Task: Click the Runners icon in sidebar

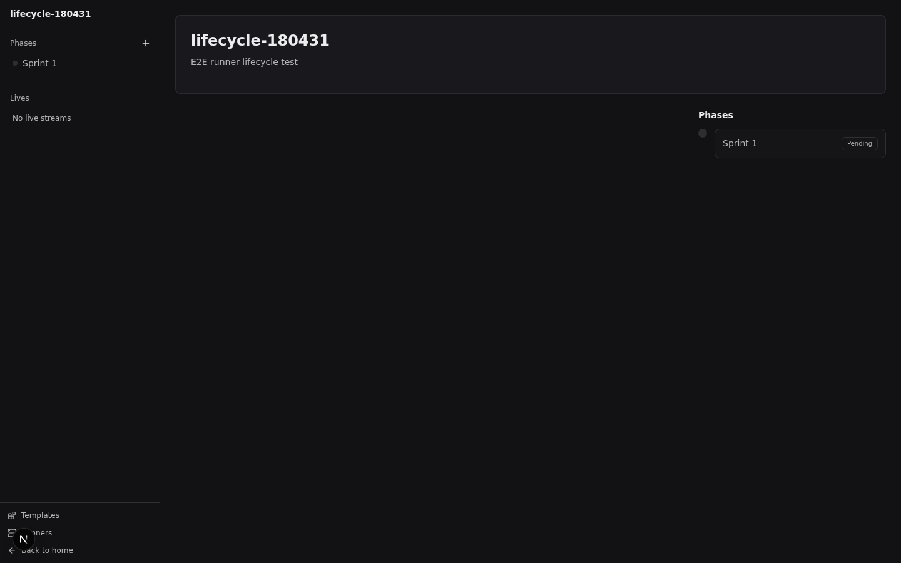Action: (x=10, y=532)
